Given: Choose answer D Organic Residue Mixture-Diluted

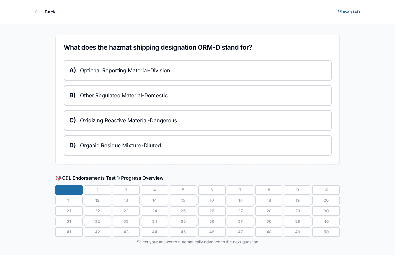Looking at the screenshot, I should [x=198, y=145].
